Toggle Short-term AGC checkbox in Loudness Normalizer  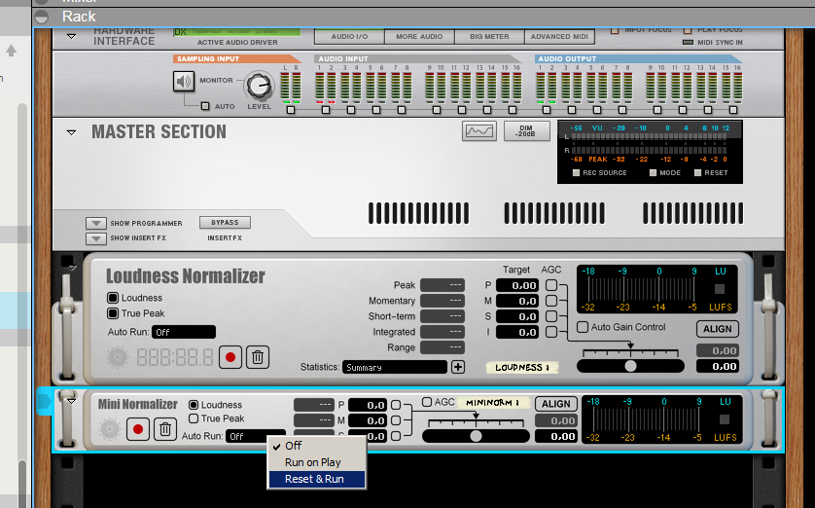[551, 316]
